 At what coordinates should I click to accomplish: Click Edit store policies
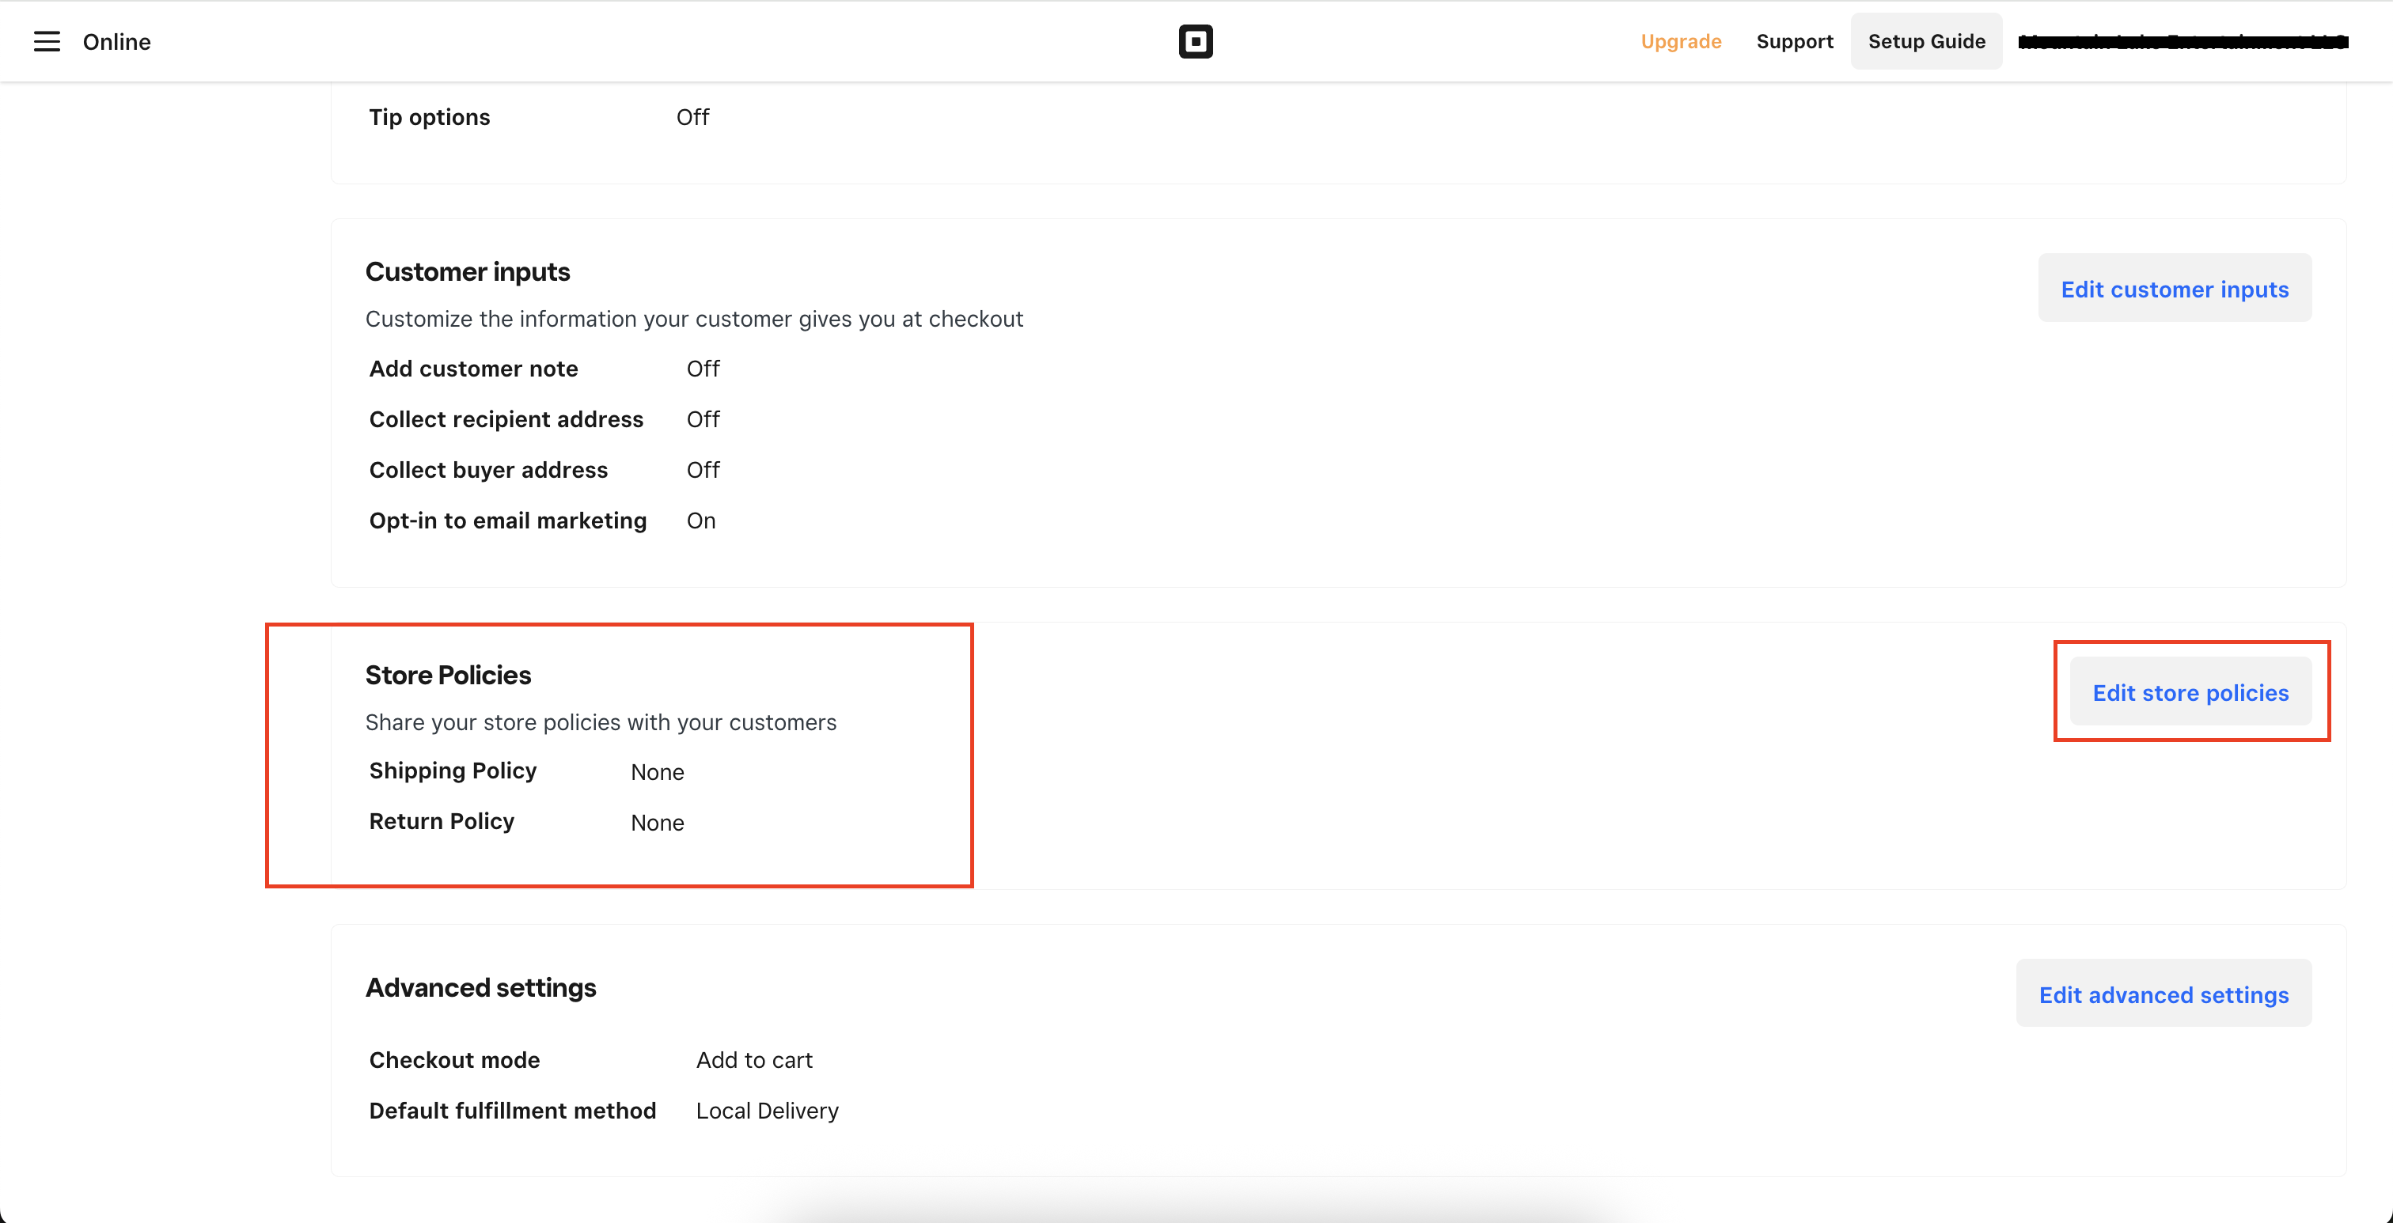click(2190, 693)
